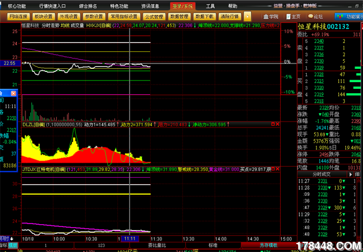The image size is (363, 252).
Task: Click sell level 5 price 2240
Action: [x=319, y=41]
